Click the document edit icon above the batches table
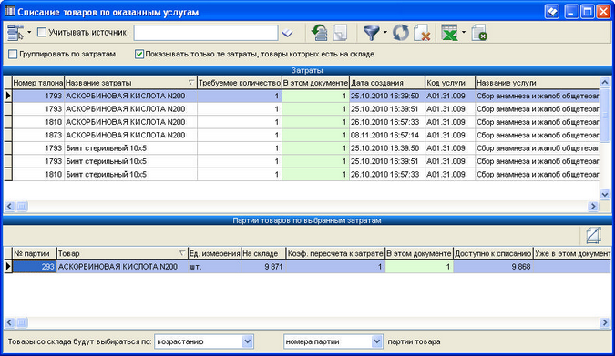 [x=593, y=235]
